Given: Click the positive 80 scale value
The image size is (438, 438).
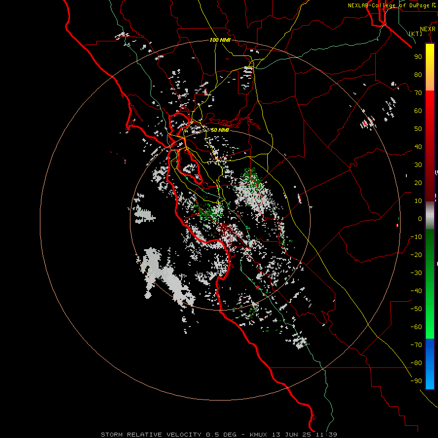Looking at the screenshot, I should tap(418, 75).
